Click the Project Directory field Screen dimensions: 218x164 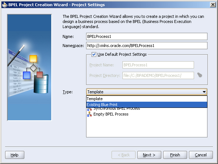pyautogui.click(x=158, y=75)
